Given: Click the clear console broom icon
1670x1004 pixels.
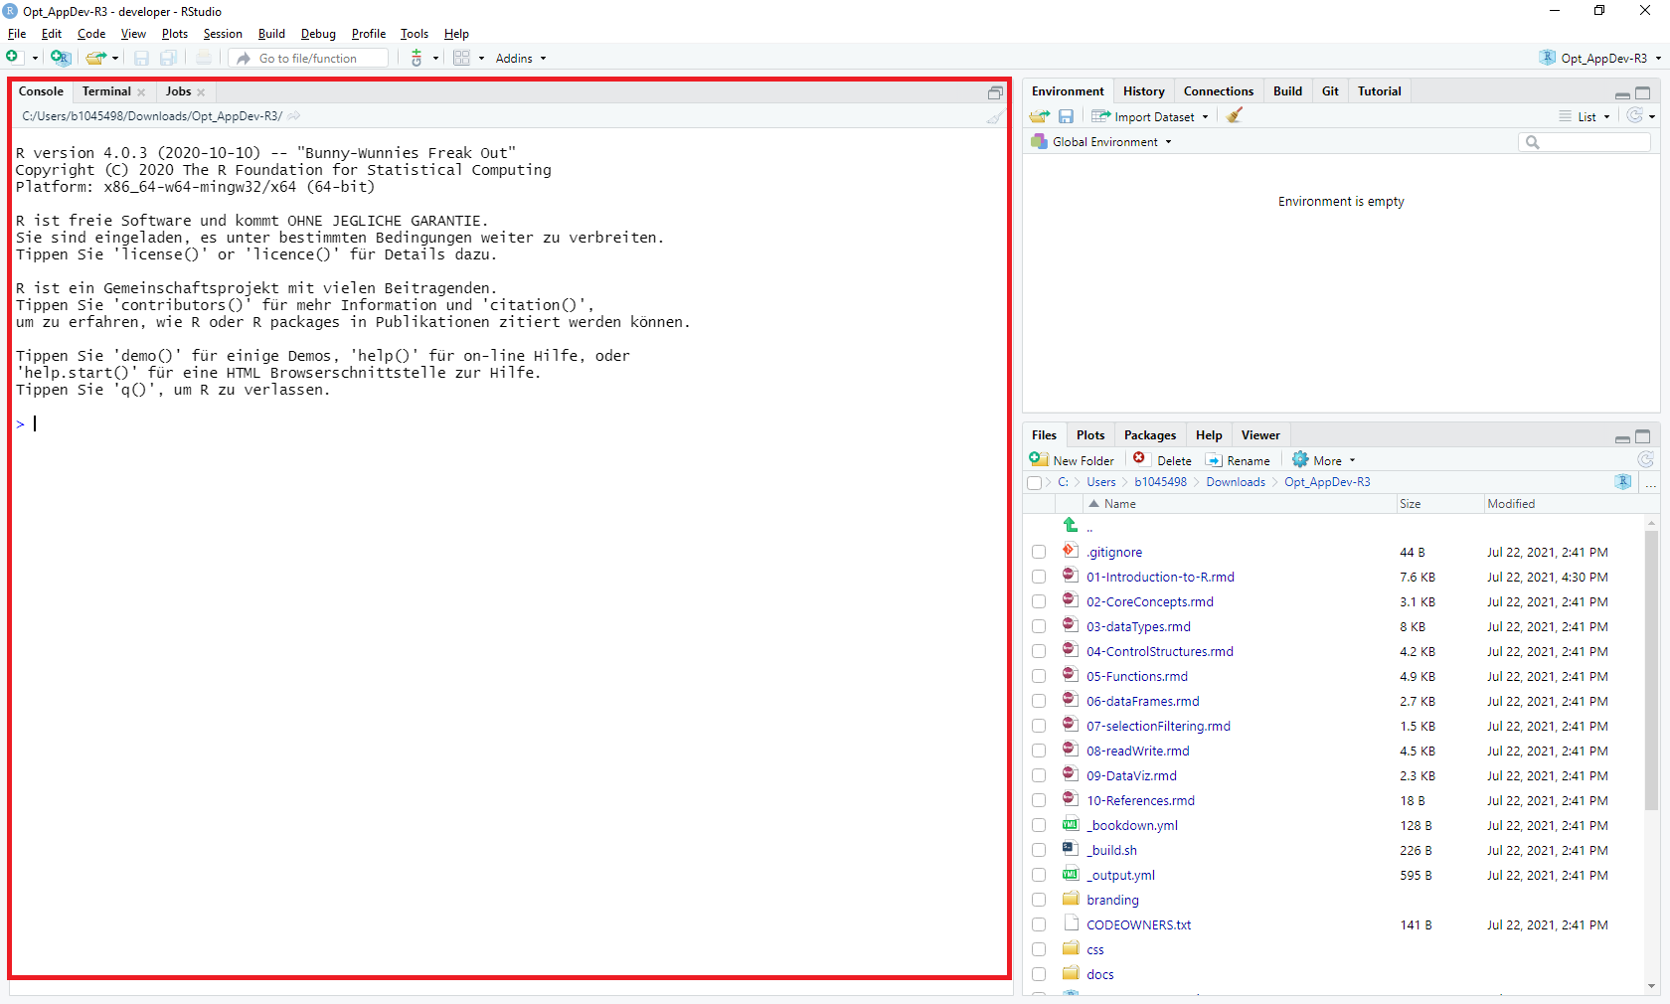Looking at the screenshot, I should tap(995, 116).
